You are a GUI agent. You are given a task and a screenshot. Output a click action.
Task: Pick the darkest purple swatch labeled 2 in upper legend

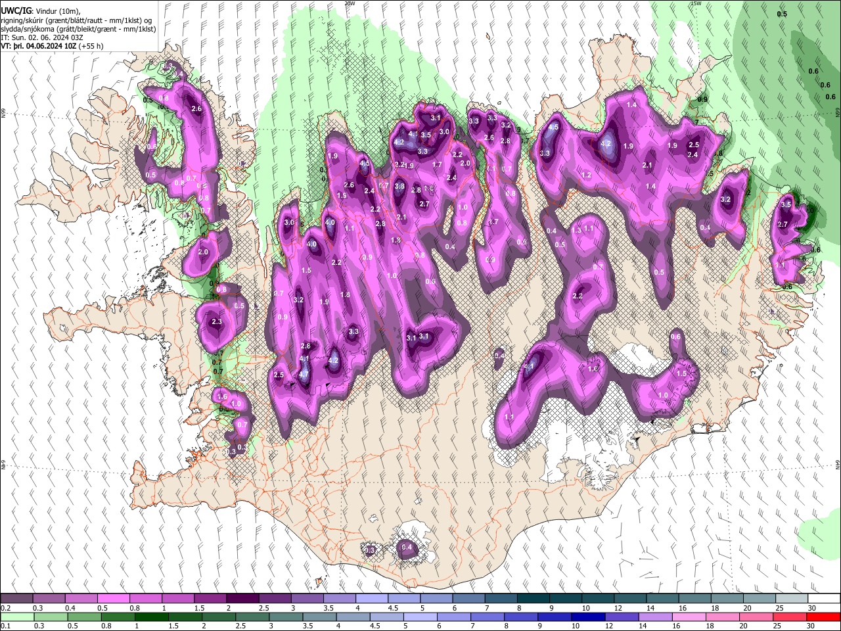tap(242, 599)
